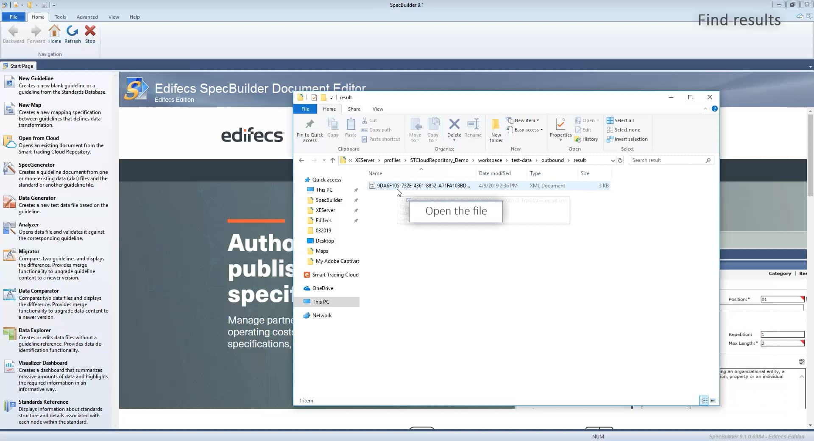
Task: Open the Tools ribbon tab in SpecBuilder
Action: coord(60,17)
